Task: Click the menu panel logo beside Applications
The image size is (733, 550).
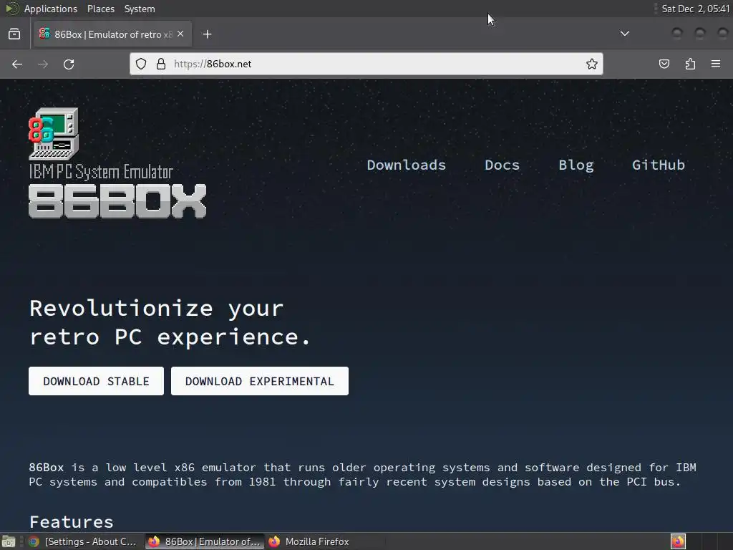Action: point(12,9)
